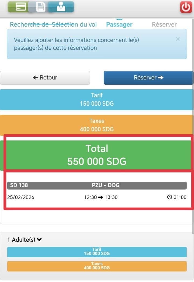
Task: Click the clock duration icon
Action: point(169,197)
